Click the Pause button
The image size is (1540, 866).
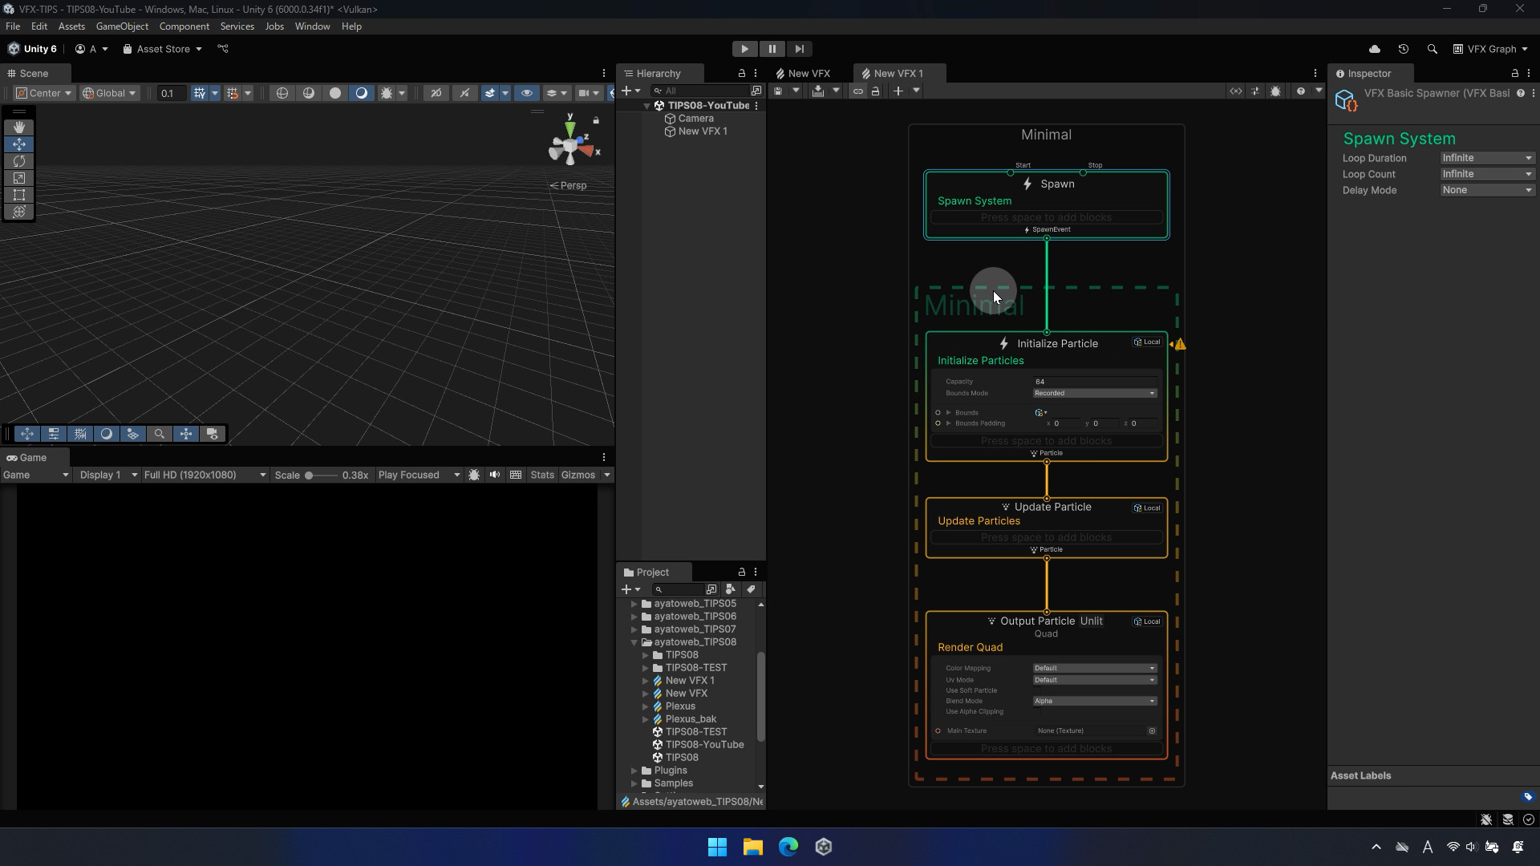point(772,49)
